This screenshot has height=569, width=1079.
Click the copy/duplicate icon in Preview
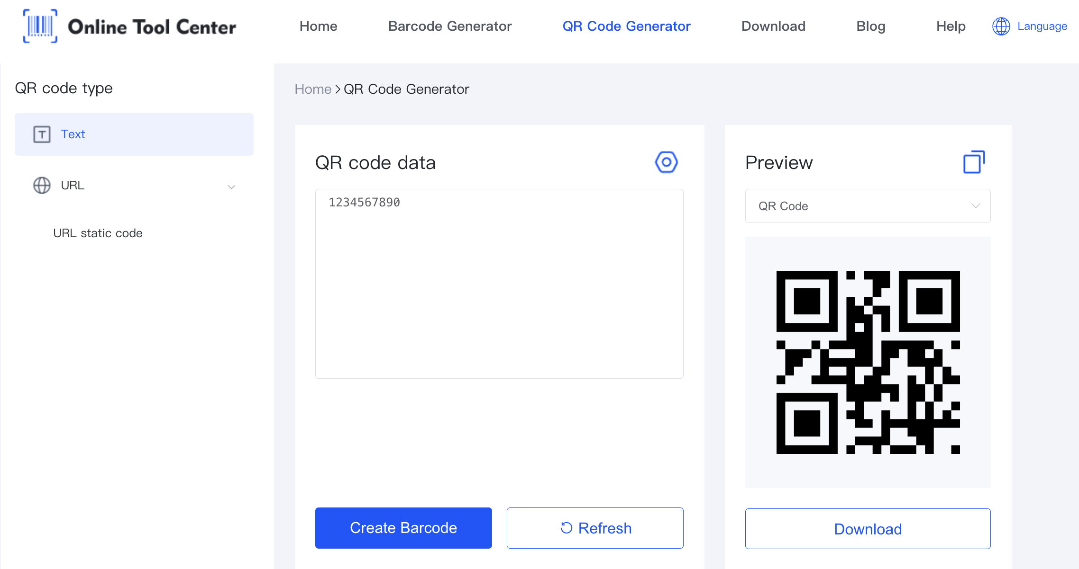point(973,161)
